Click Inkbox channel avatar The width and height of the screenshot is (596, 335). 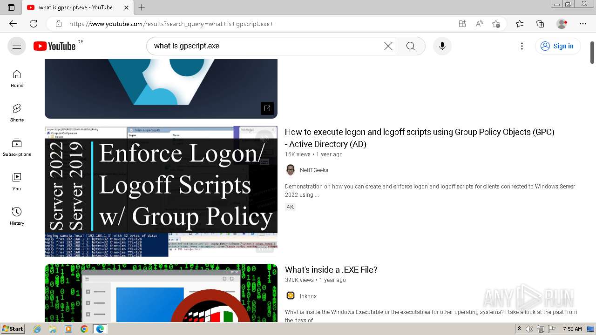coord(291,295)
